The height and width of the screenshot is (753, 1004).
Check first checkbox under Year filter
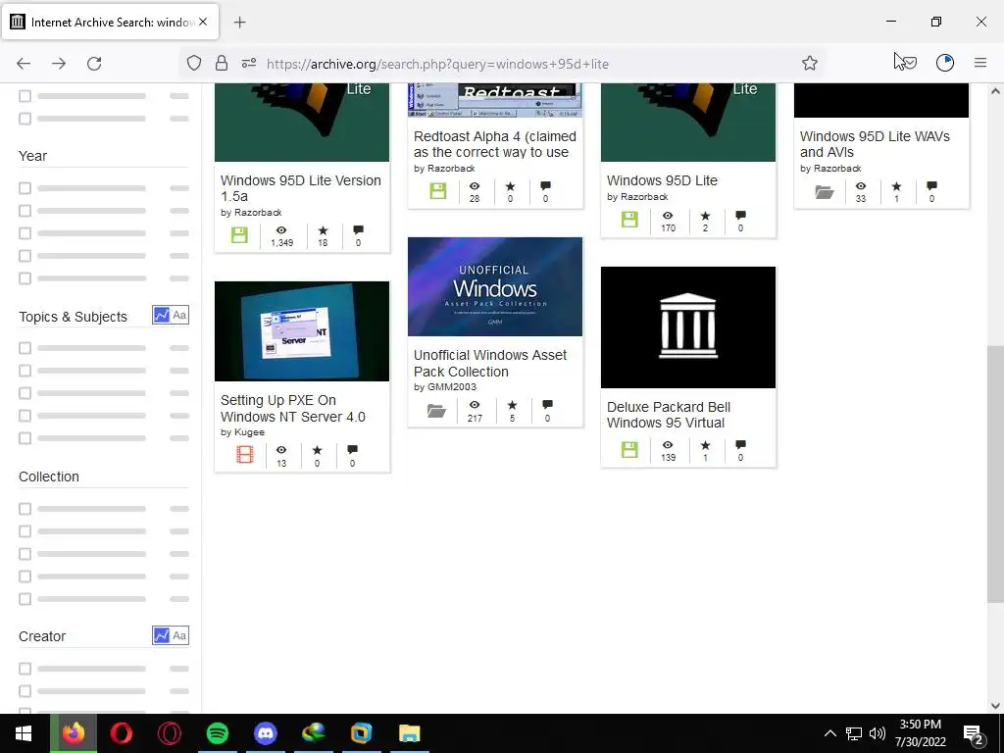point(25,188)
